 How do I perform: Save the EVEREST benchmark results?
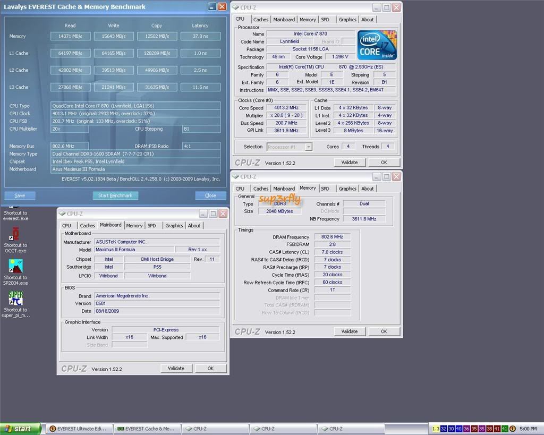click(x=20, y=195)
